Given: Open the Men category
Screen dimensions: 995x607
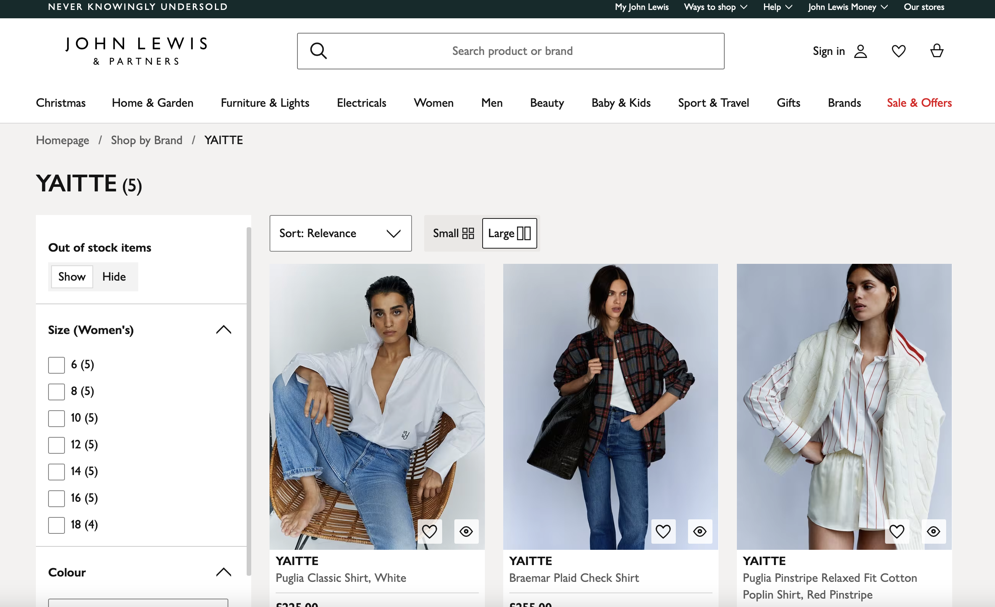Looking at the screenshot, I should [x=492, y=103].
